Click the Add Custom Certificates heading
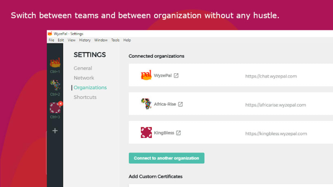The height and width of the screenshot is (187, 333). click(155, 176)
